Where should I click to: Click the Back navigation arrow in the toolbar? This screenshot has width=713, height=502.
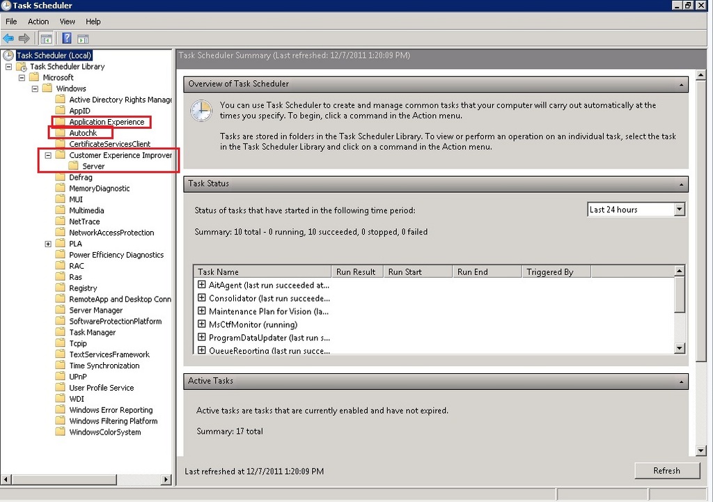pyautogui.click(x=8, y=39)
